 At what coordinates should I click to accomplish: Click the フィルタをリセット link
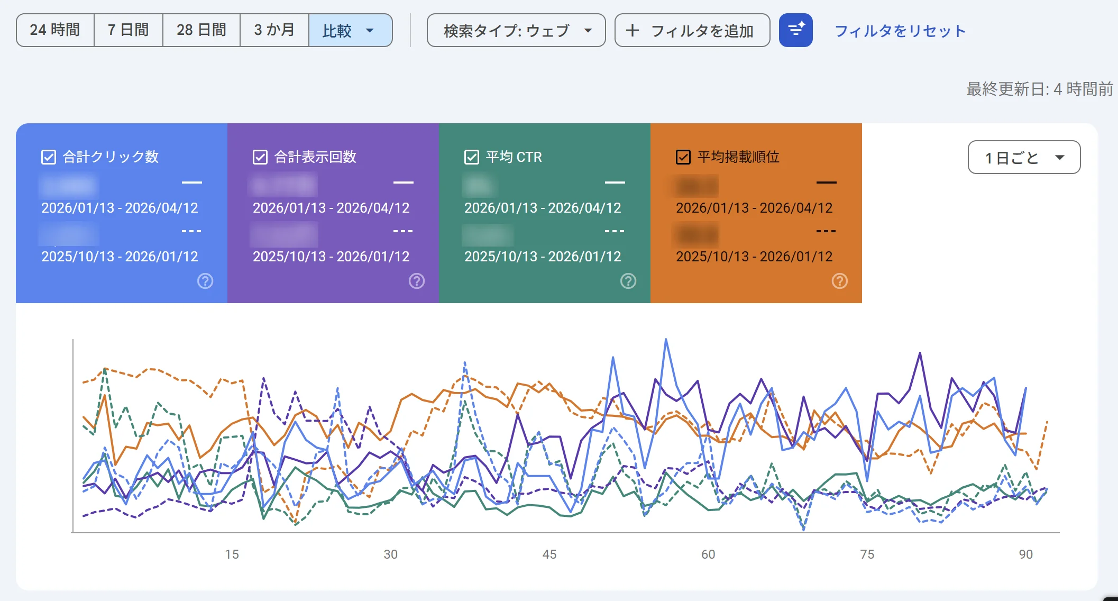pos(900,31)
